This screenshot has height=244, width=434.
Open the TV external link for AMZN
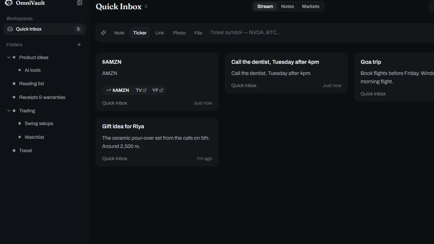(x=141, y=90)
